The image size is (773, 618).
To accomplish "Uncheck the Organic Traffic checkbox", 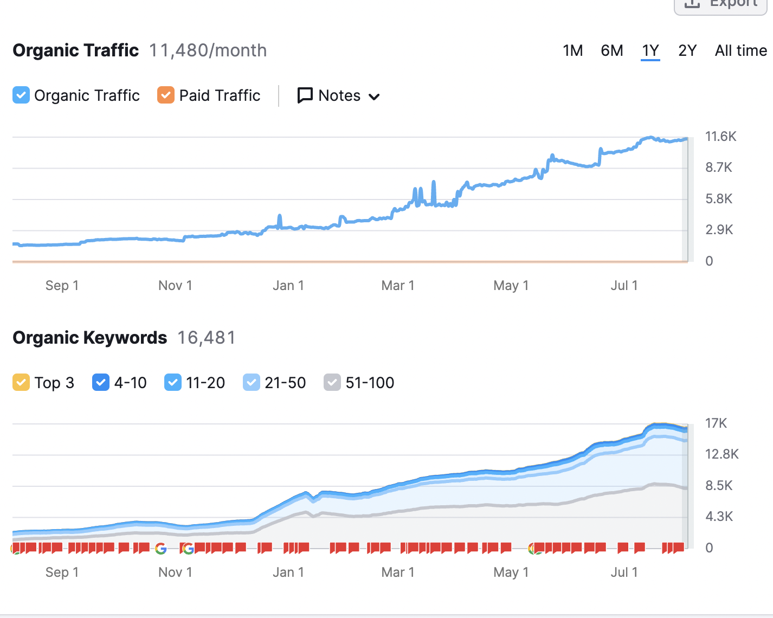I will pyautogui.click(x=21, y=95).
